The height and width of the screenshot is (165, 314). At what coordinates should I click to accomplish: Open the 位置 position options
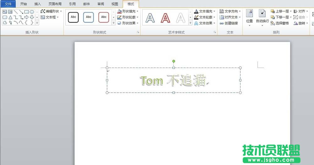point(249,18)
